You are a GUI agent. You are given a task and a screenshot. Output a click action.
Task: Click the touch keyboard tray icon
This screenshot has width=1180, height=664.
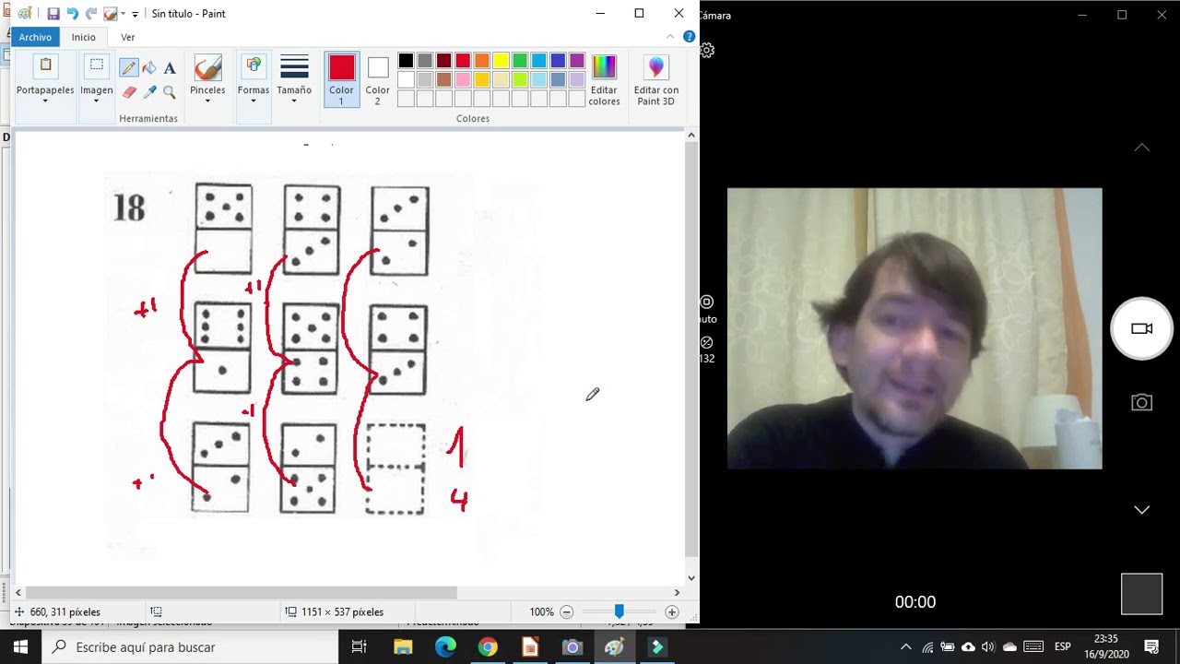[1033, 646]
